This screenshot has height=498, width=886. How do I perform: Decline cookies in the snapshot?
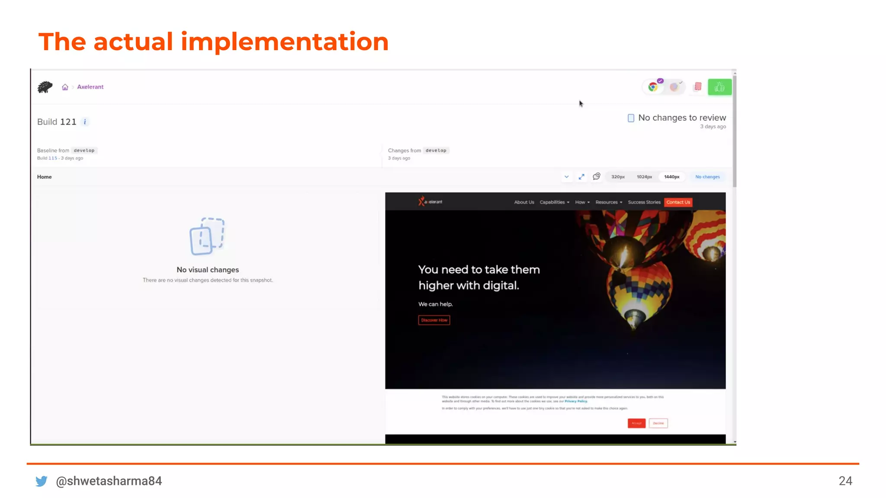point(658,423)
